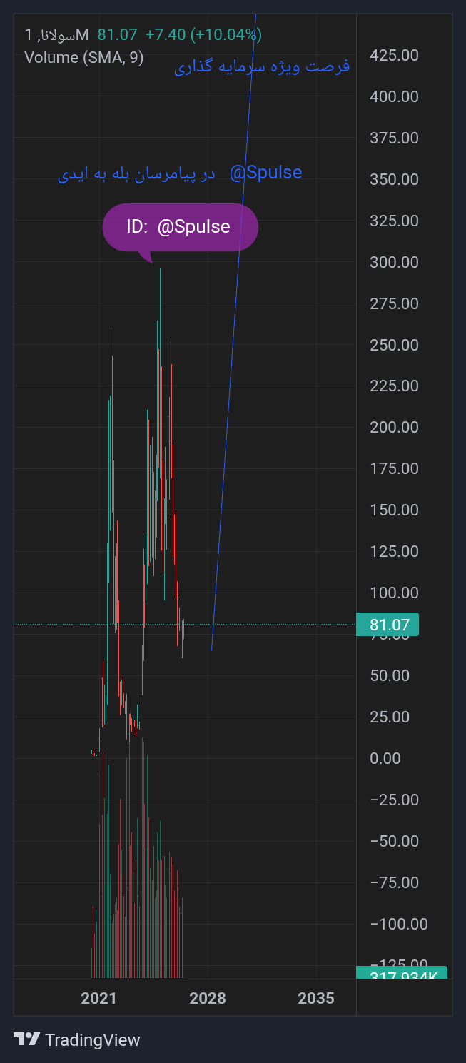
Task: Click the TradingView logo icon
Action: click(26, 1039)
